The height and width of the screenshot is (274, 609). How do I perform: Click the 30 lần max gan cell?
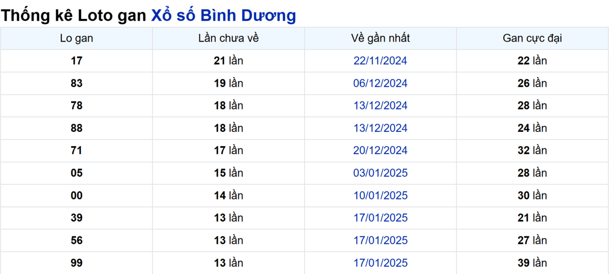coord(532,195)
